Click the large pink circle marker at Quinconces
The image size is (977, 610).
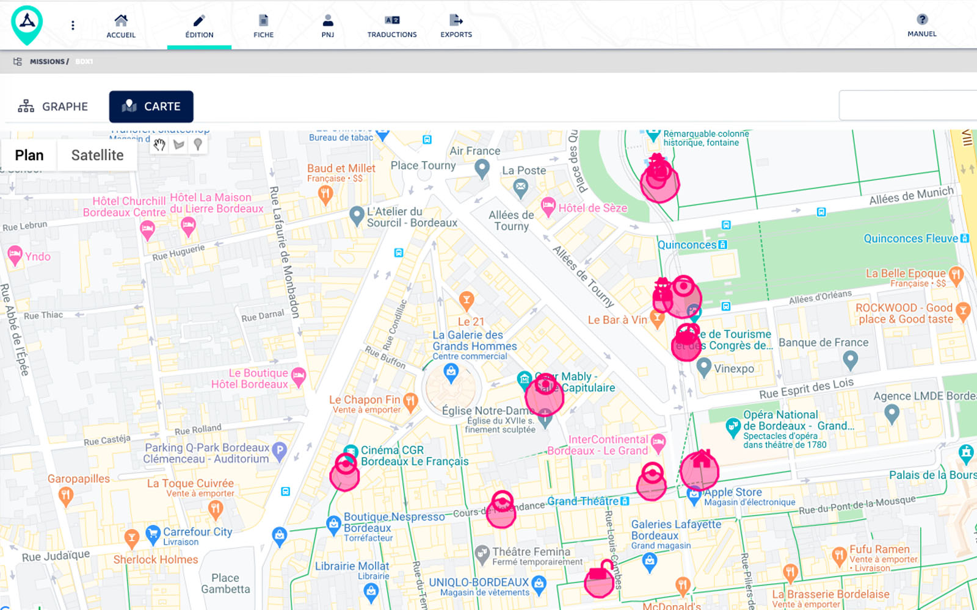pos(683,297)
